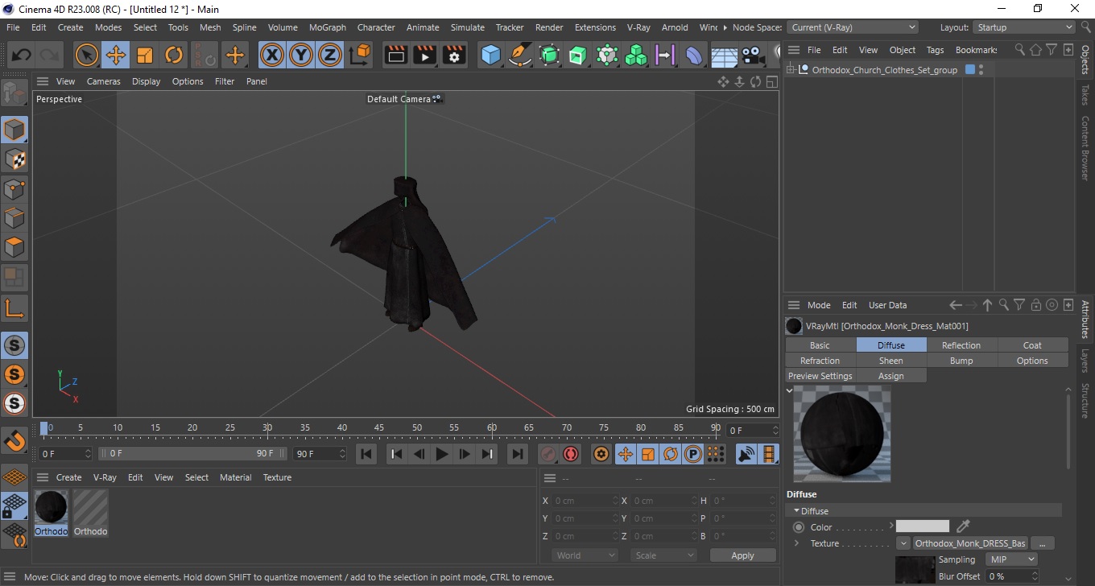Expand the Color parameter arrow
This screenshot has height=586, width=1095.
(891, 526)
